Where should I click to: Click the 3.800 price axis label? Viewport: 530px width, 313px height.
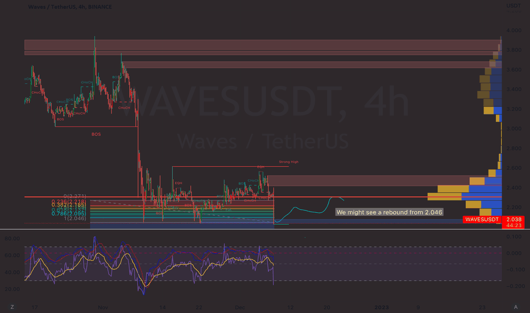[514, 50]
